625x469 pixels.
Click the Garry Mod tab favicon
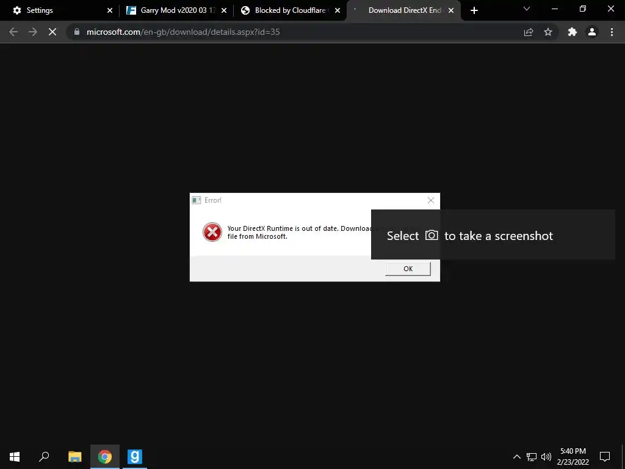pyautogui.click(x=131, y=10)
